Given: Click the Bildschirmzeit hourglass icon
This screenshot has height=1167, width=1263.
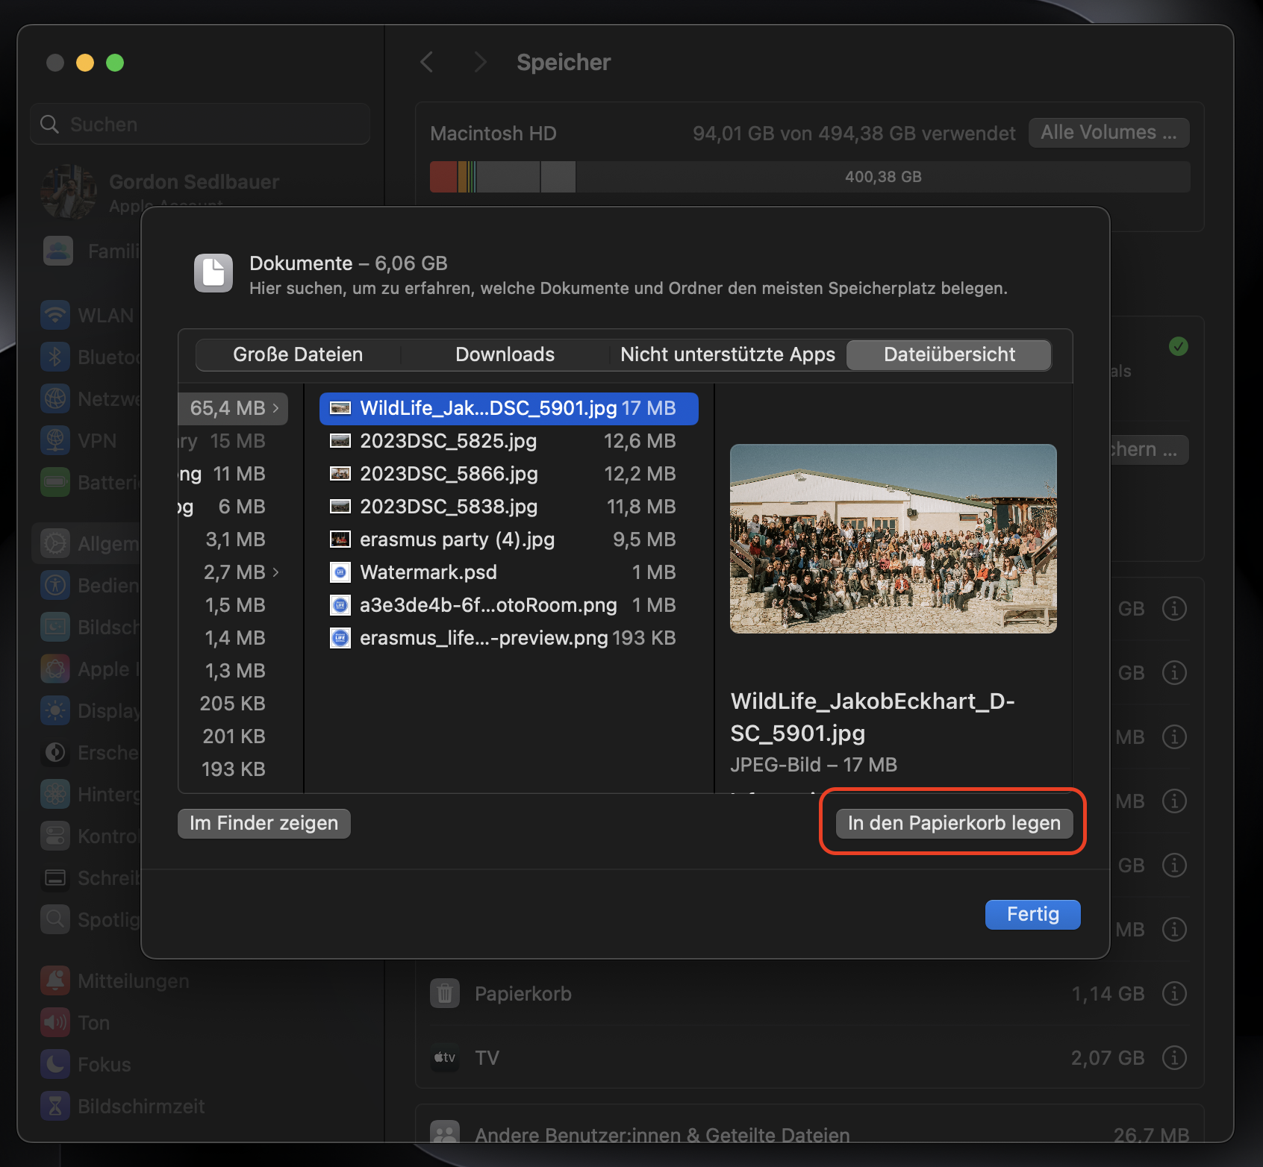Looking at the screenshot, I should 55,1106.
